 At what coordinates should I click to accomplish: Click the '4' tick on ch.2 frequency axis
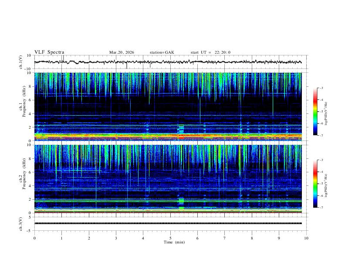30,186
